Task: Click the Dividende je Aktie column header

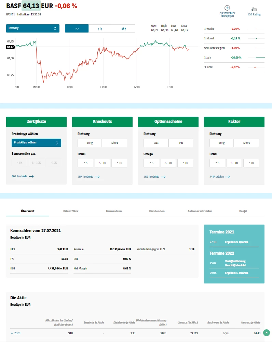Action: (124, 322)
